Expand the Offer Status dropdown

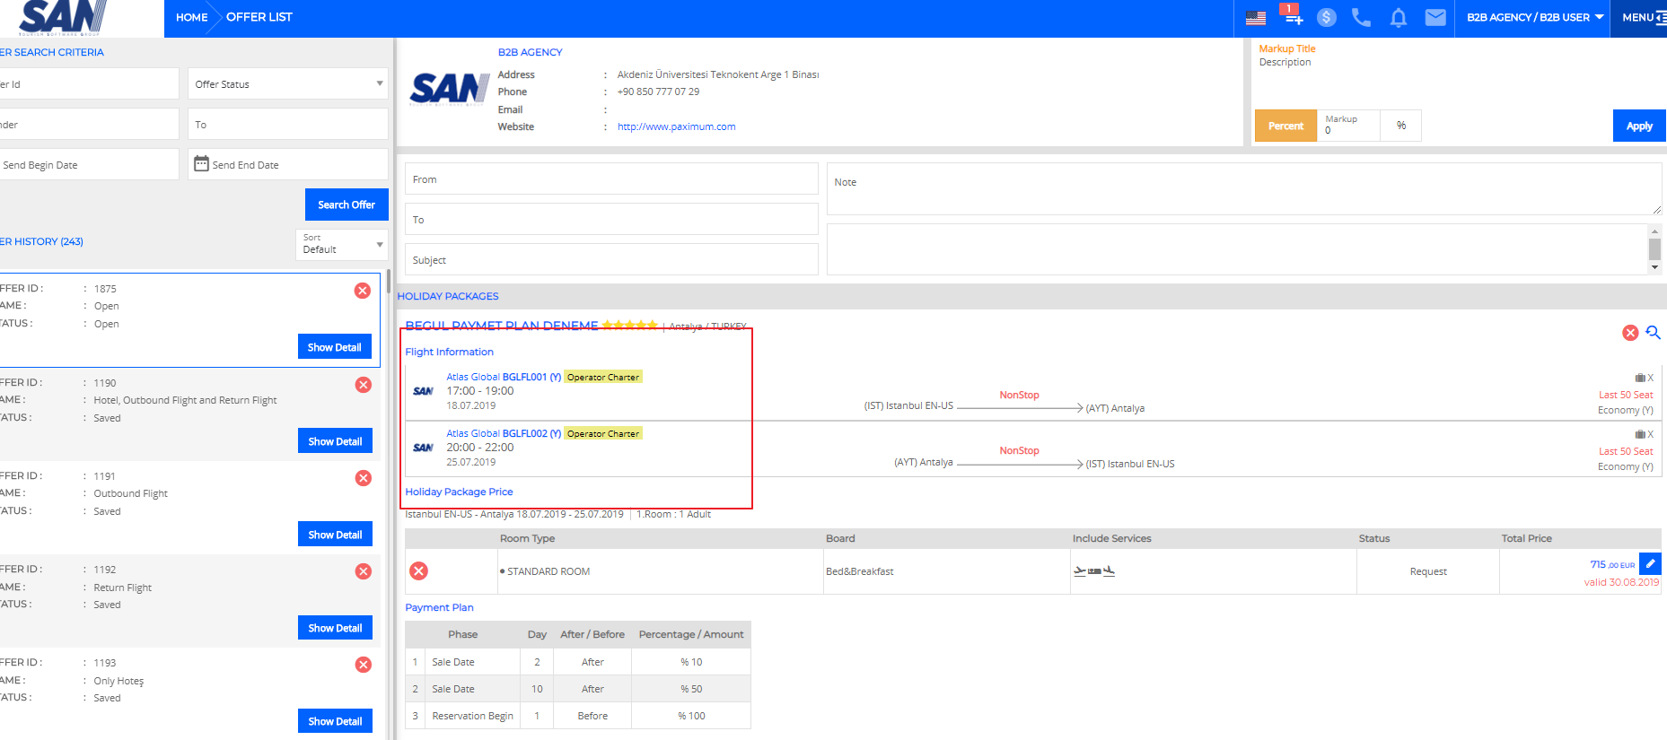[288, 84]
